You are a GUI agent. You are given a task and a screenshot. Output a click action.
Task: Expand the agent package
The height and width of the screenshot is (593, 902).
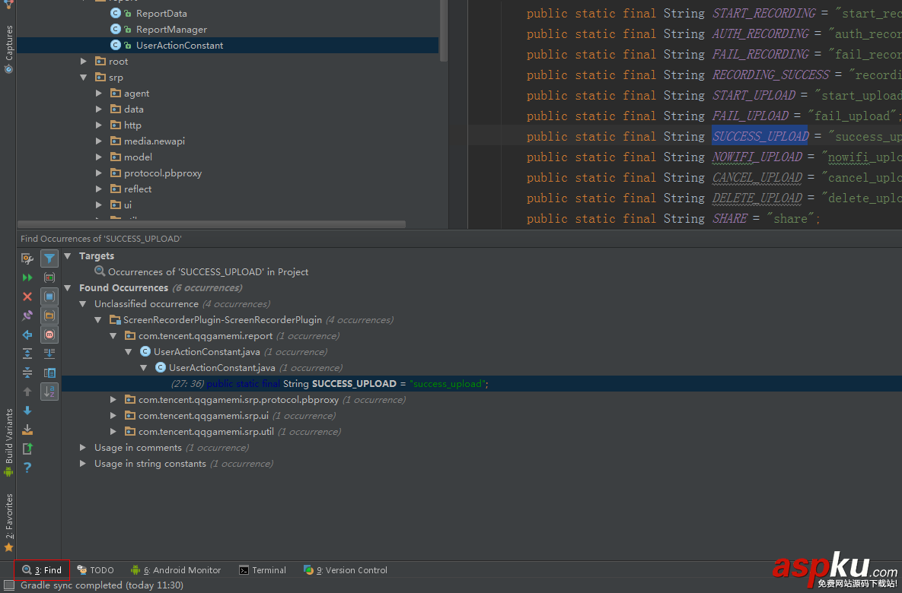99,93
